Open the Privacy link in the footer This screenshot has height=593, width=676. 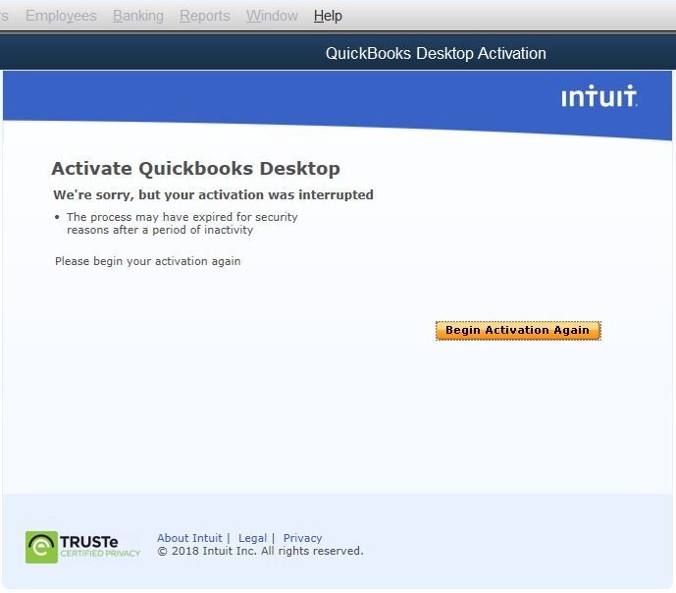(x=302, y=538)
